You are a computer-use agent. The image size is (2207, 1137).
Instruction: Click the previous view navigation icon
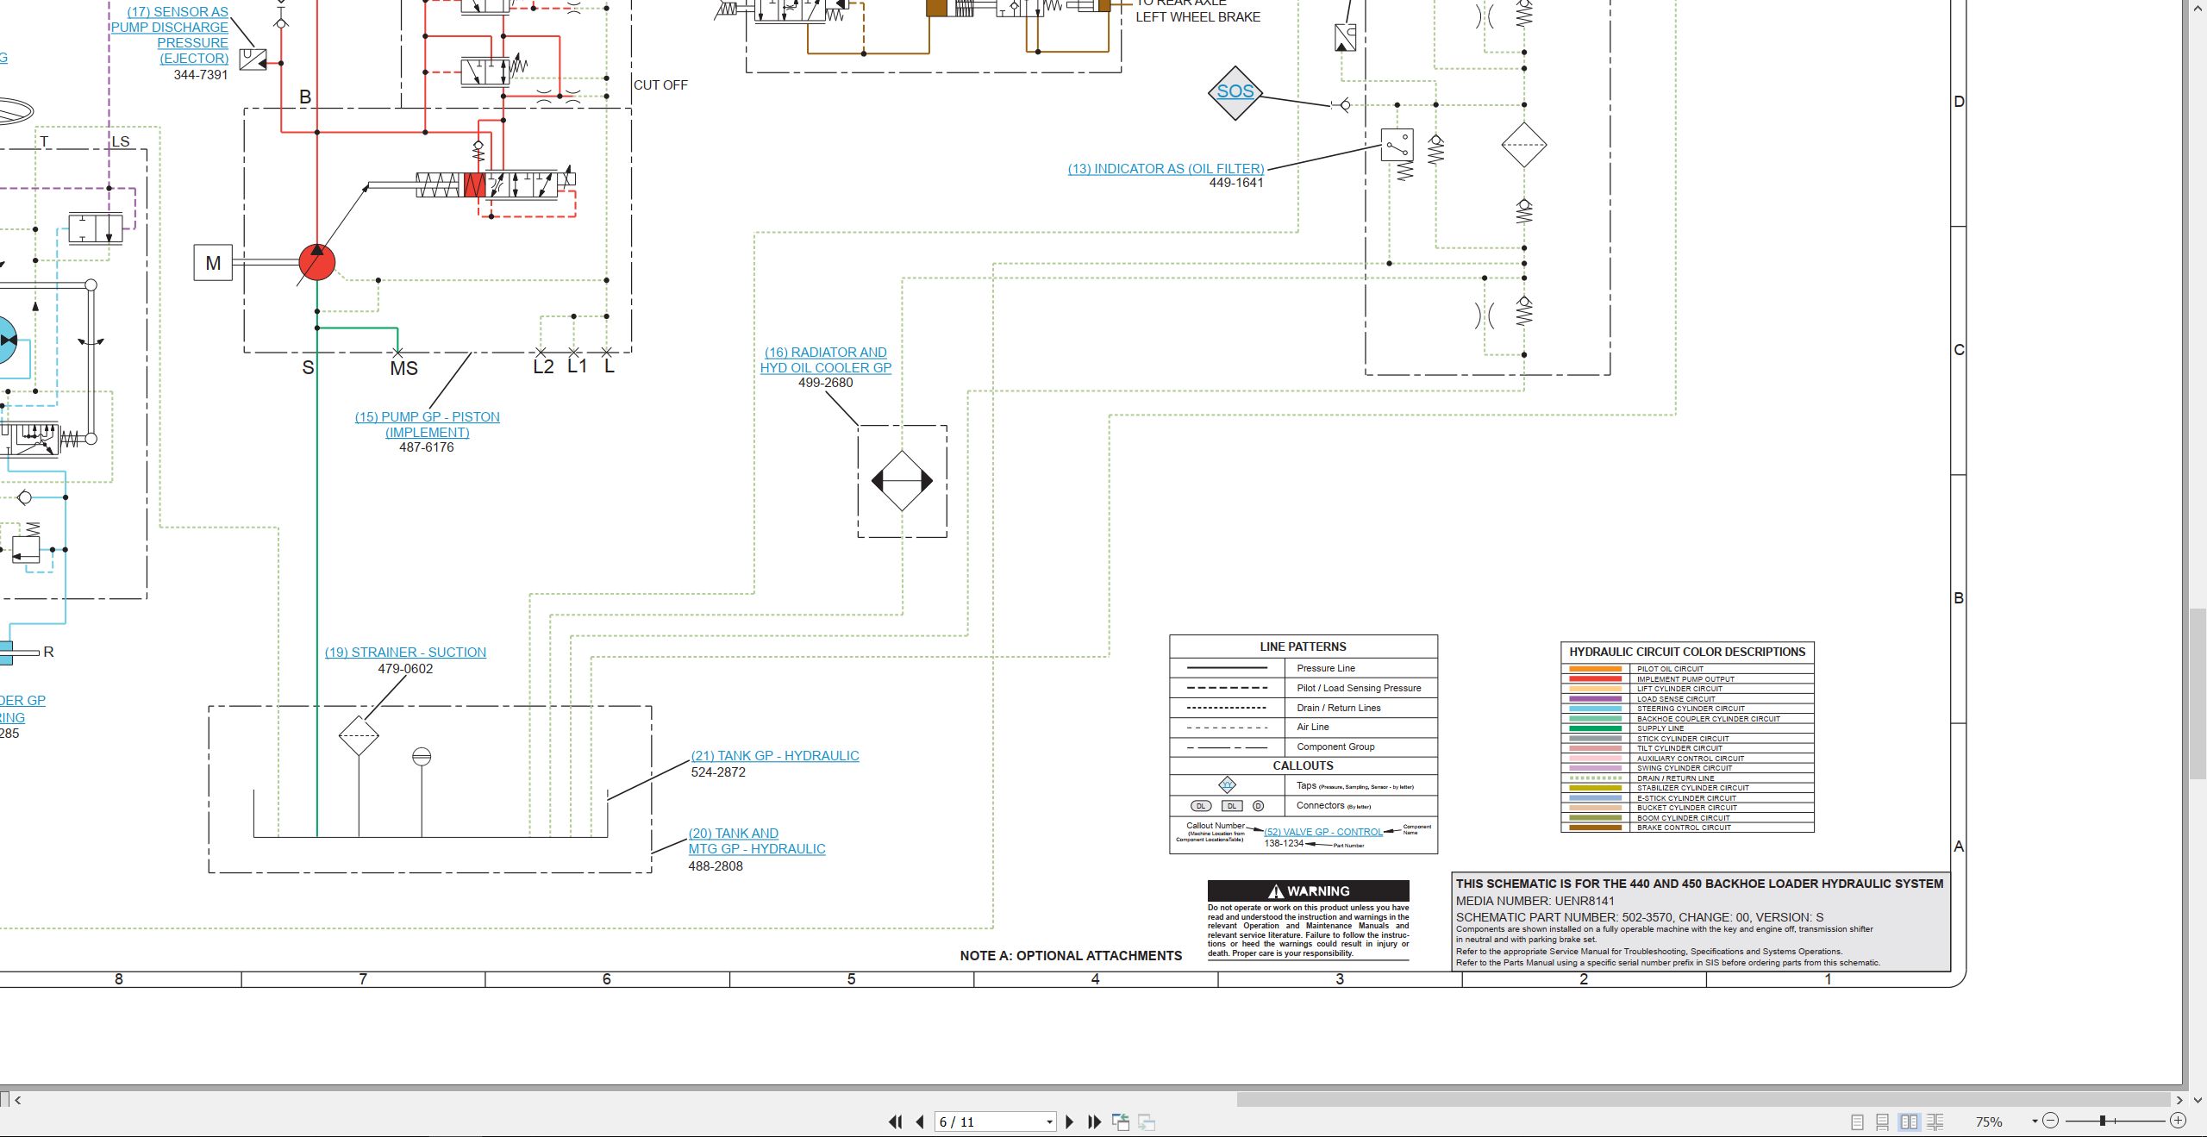click(1121, 1121)
